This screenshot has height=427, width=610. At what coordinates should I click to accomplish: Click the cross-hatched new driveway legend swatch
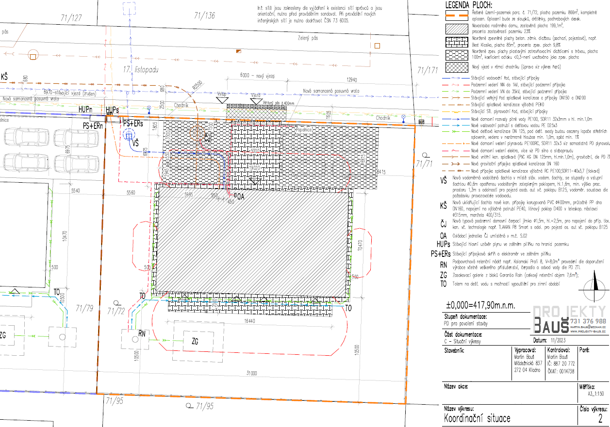pos(456,66)
